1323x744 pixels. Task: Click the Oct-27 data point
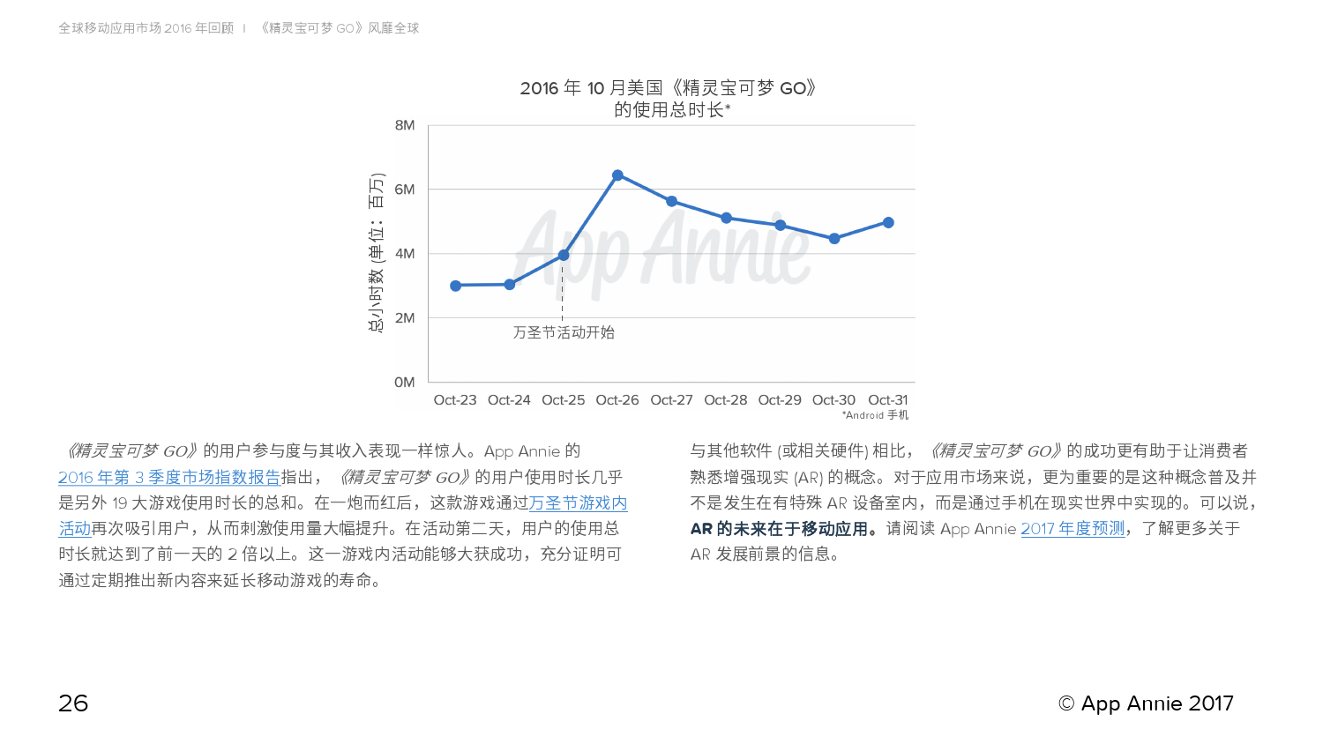(672, 202)
